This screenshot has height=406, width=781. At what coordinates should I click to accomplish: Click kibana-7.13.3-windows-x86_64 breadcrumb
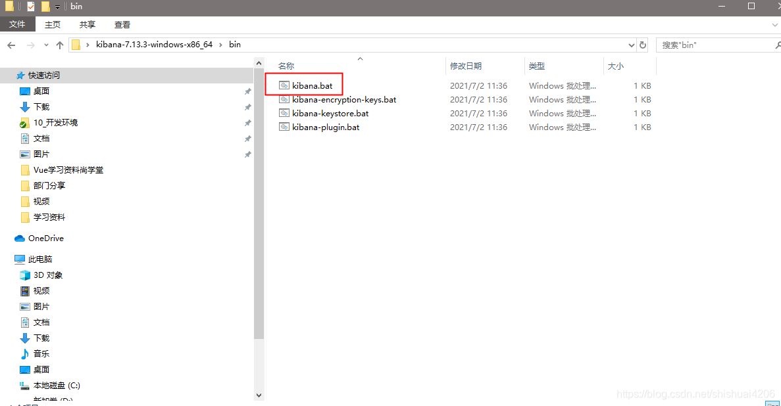pyautogui.click(x=155, y=45)
